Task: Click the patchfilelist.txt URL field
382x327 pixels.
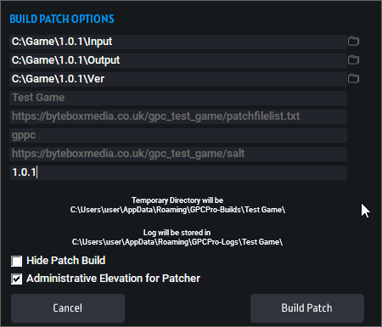Action: point(178,116)
